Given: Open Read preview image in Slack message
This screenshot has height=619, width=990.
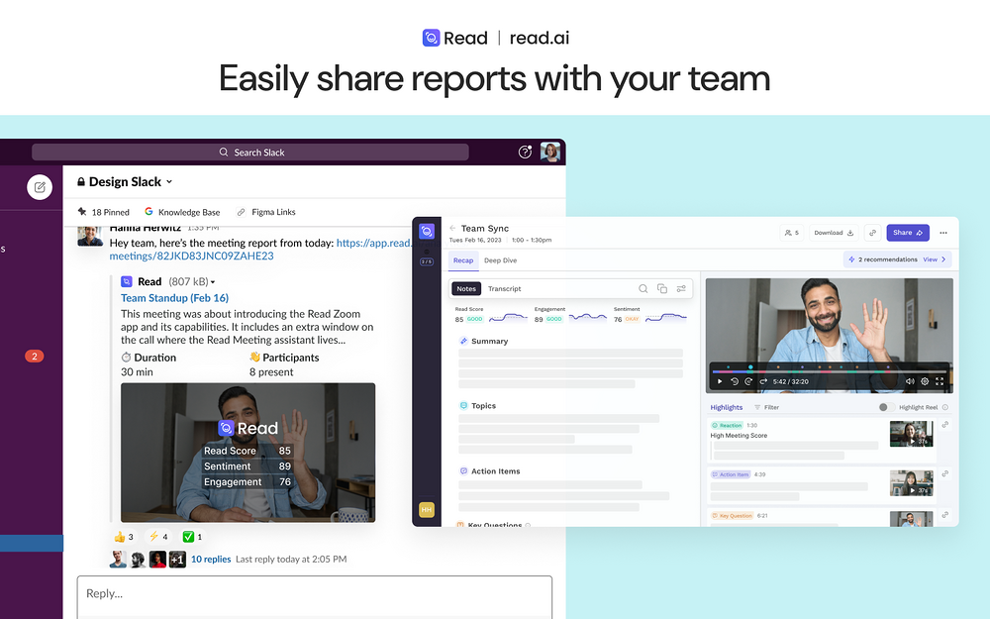Looking at the screenshot, I should (248, 453).
